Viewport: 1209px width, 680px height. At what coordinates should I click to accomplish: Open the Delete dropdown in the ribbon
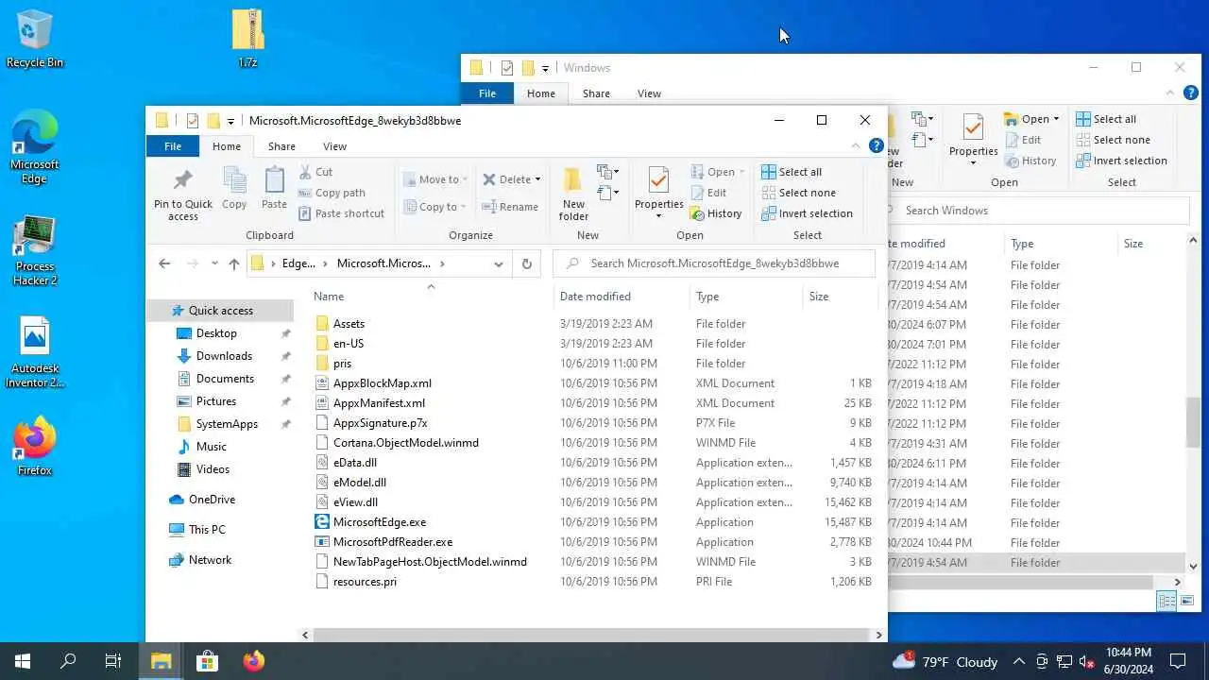click(512, 179)
